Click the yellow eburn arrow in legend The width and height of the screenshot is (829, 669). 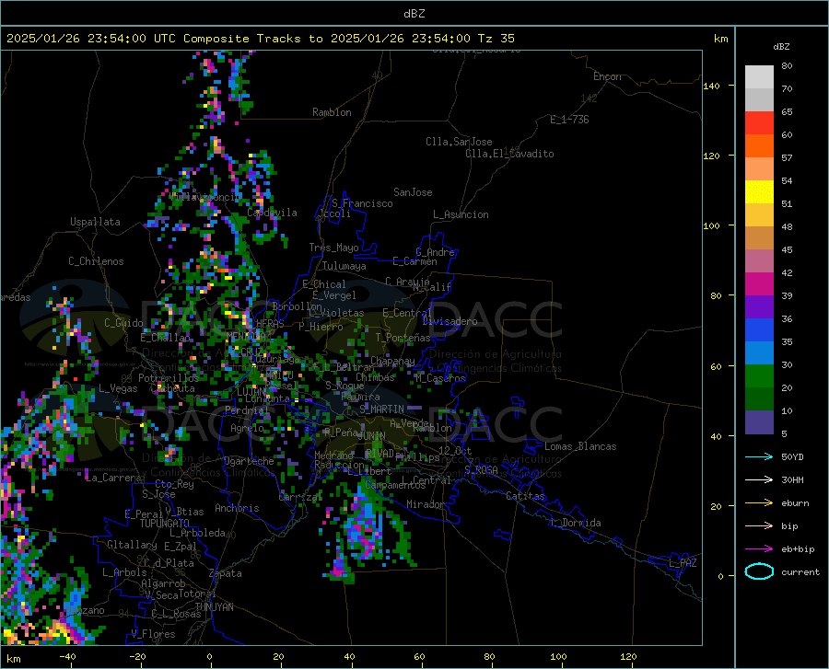point(759,502)
